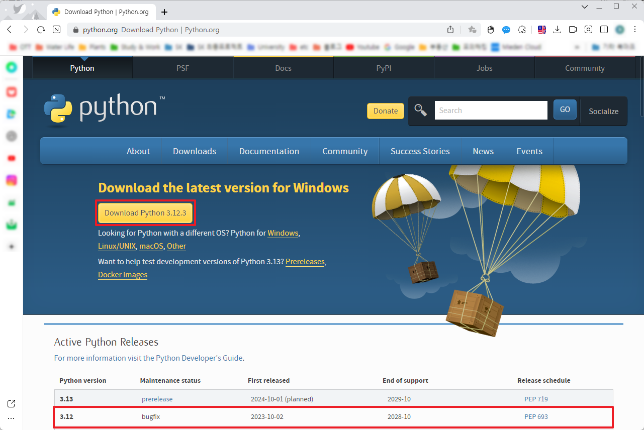Open sidebar more options ellipsis

click(x=11, y=418)
